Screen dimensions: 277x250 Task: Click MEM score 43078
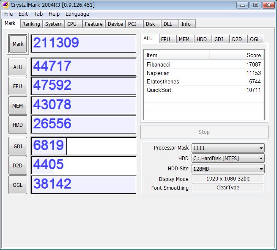tap(84, 106)
